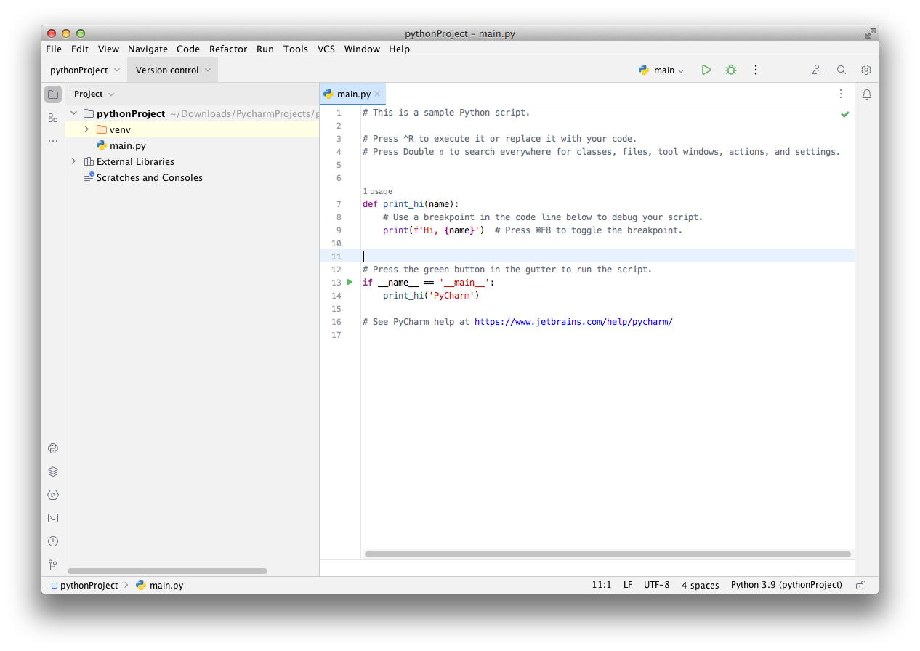Viewport: 920px width, 651px height.
Task: Open main run configuration dropdown
Action: 661,70
